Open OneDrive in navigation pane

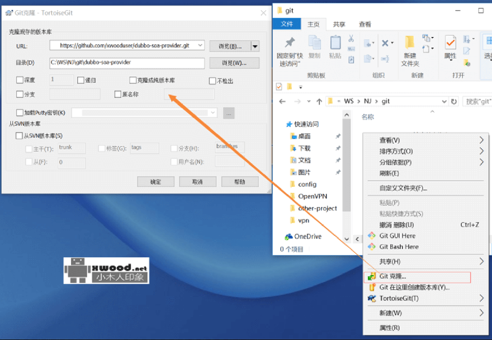tap(303, 237)
